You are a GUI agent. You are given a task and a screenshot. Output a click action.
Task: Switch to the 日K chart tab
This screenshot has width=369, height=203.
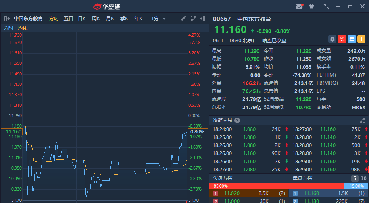82,19
